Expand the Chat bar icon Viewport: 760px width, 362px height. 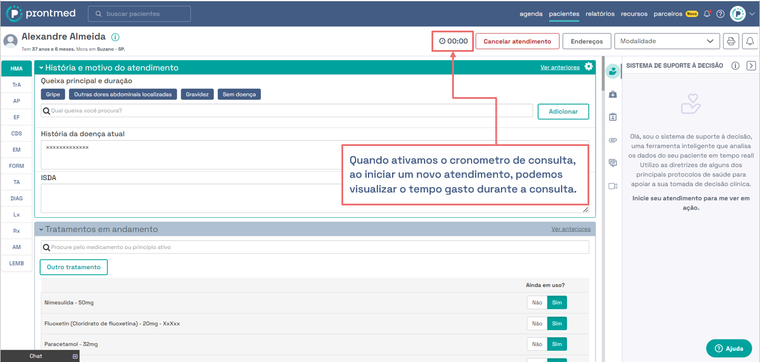click(x=75, y=356)
